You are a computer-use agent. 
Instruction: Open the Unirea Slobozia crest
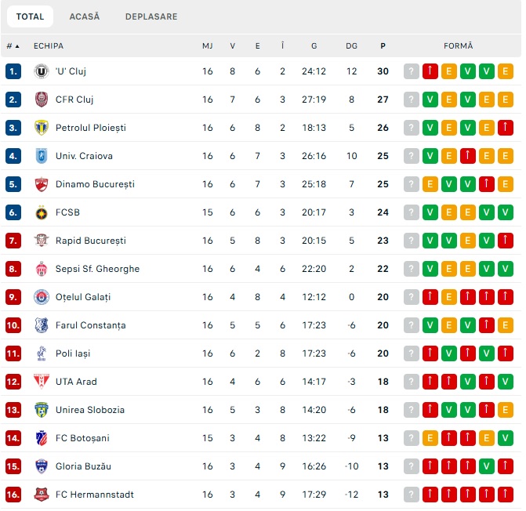pyautogui.click(x=42, y=410)
